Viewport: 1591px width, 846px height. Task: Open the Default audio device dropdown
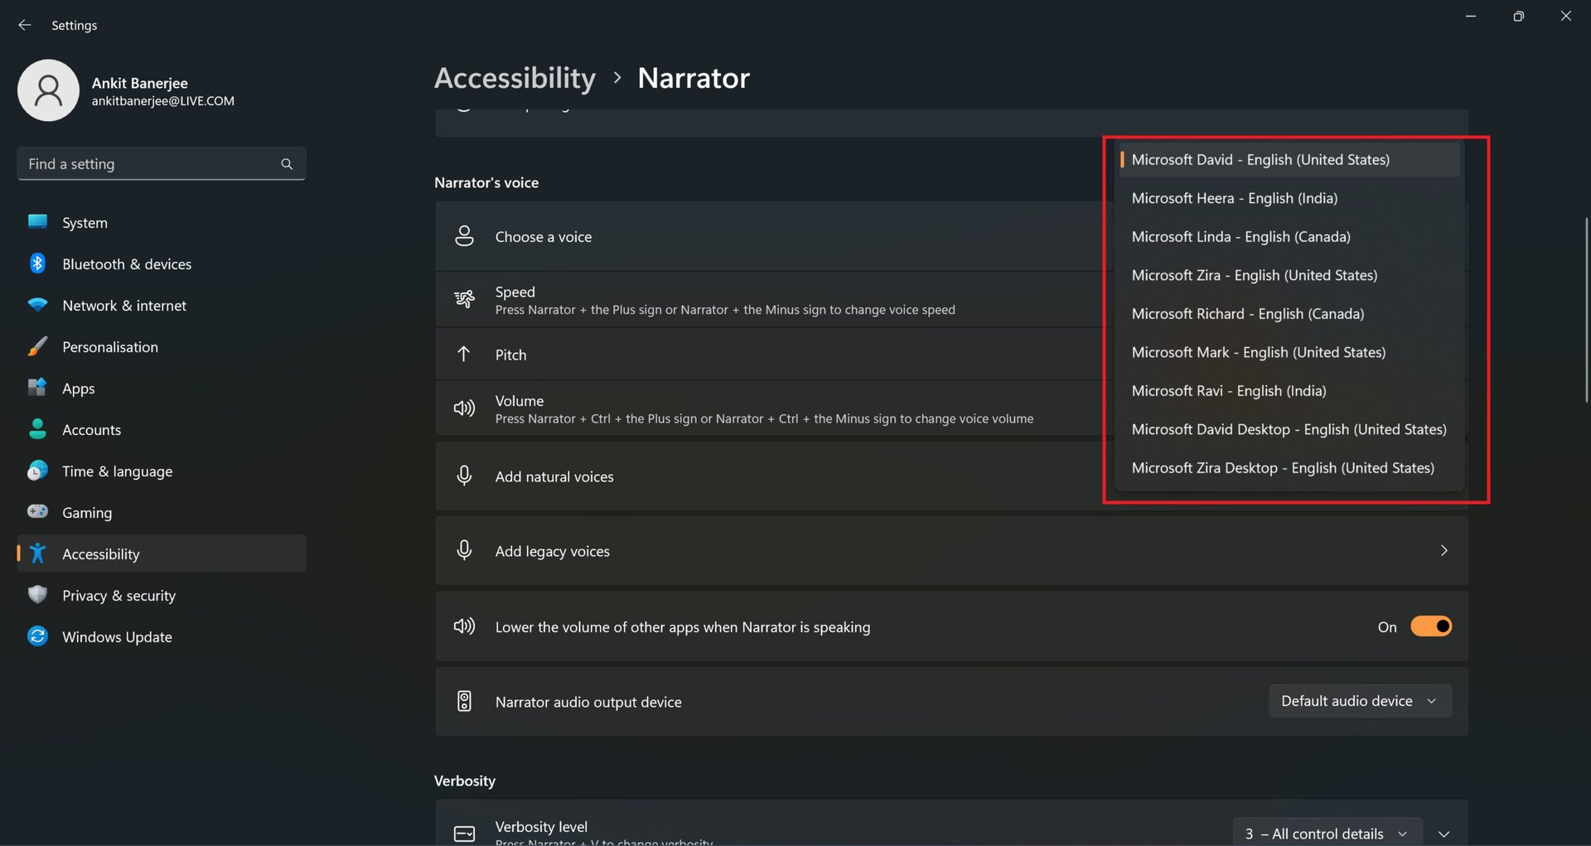click(1360, 701)
